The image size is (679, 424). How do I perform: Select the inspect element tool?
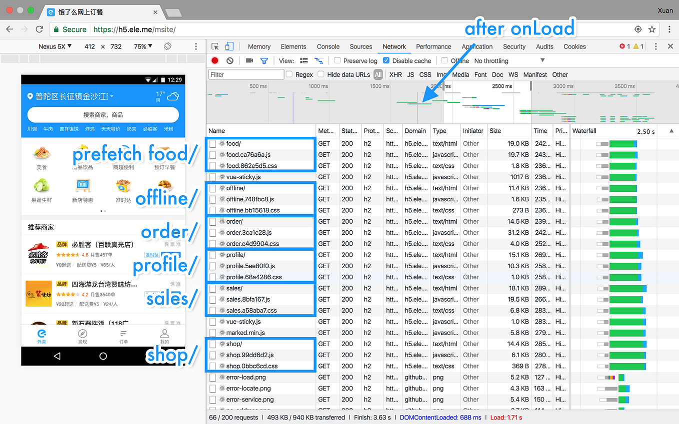pos(216,46)
